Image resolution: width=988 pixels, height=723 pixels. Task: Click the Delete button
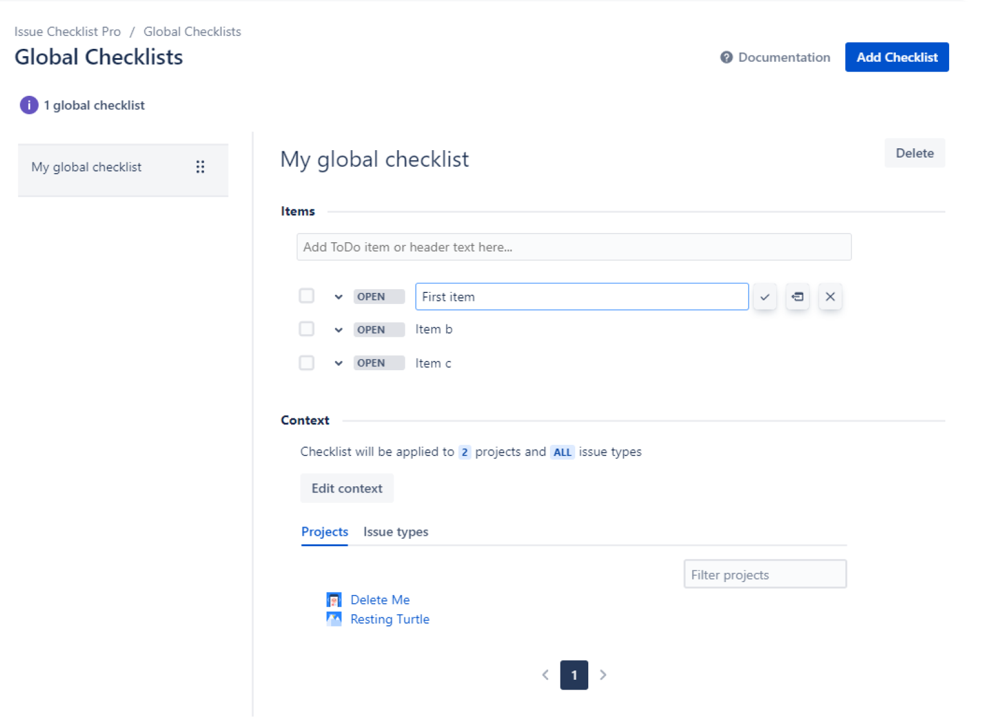914,153
